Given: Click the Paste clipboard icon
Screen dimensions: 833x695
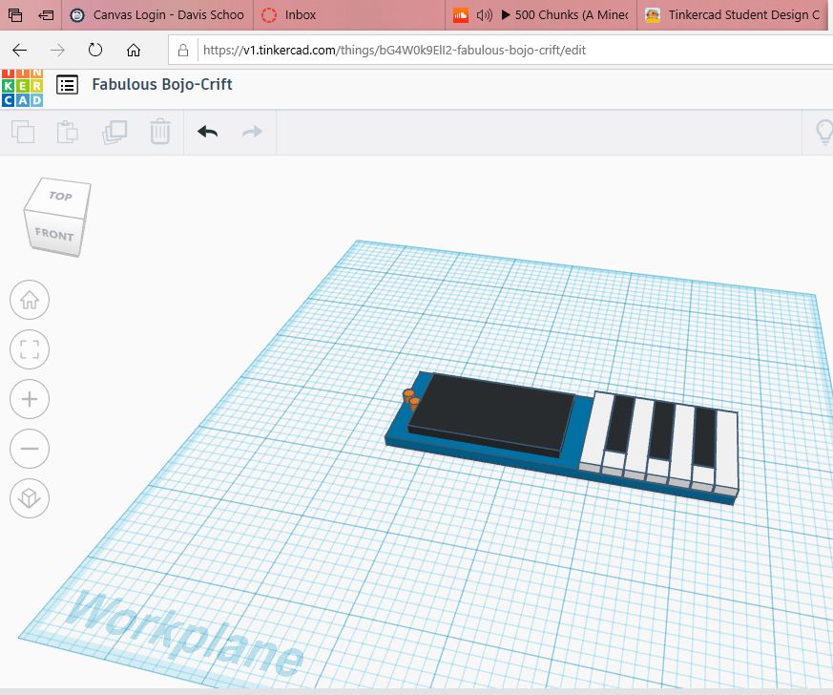Looking at the screenshot, I should click(x=67, y=131).
